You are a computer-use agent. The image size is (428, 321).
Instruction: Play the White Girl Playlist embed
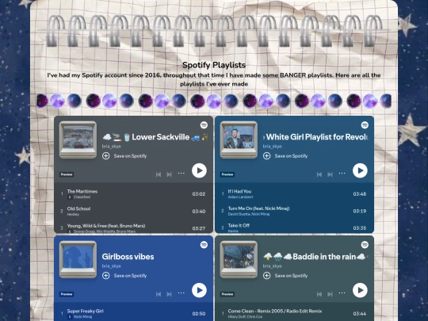pyautogui.click(x=360, y=170)
